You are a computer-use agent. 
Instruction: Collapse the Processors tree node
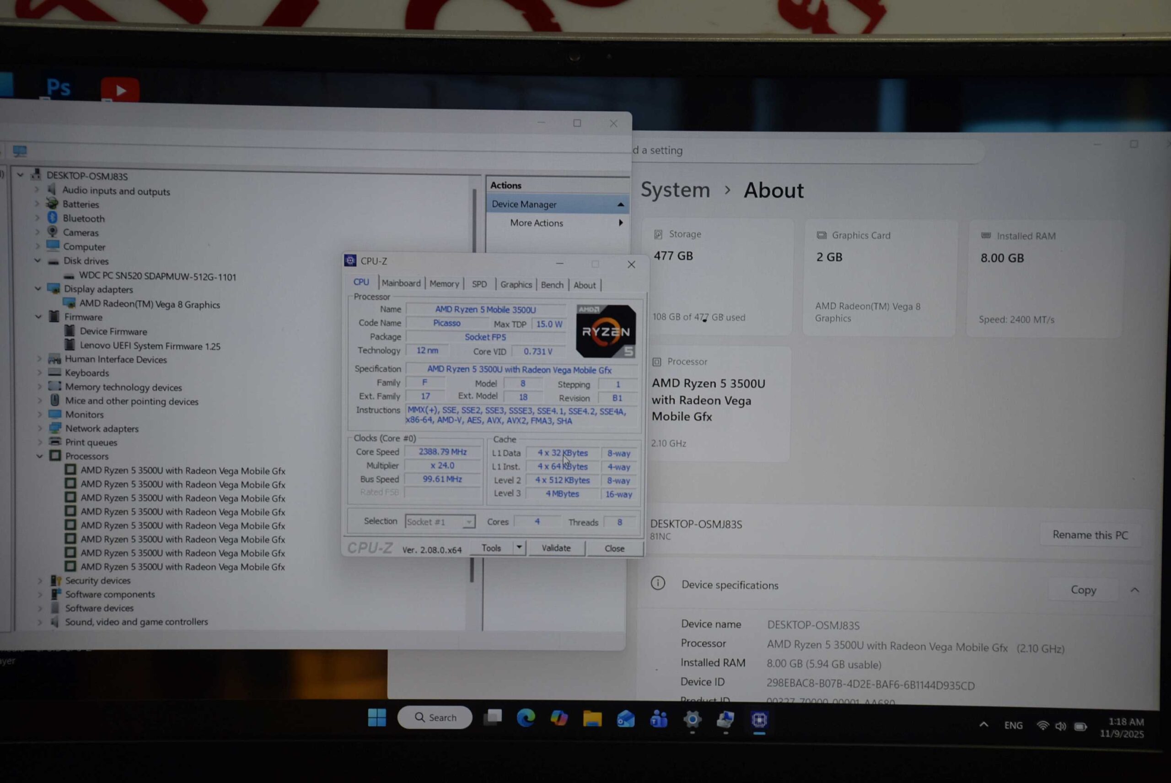[x=39, y=456]
